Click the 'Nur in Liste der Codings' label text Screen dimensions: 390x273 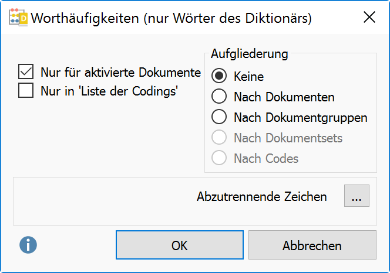click(x=109, y=91)
